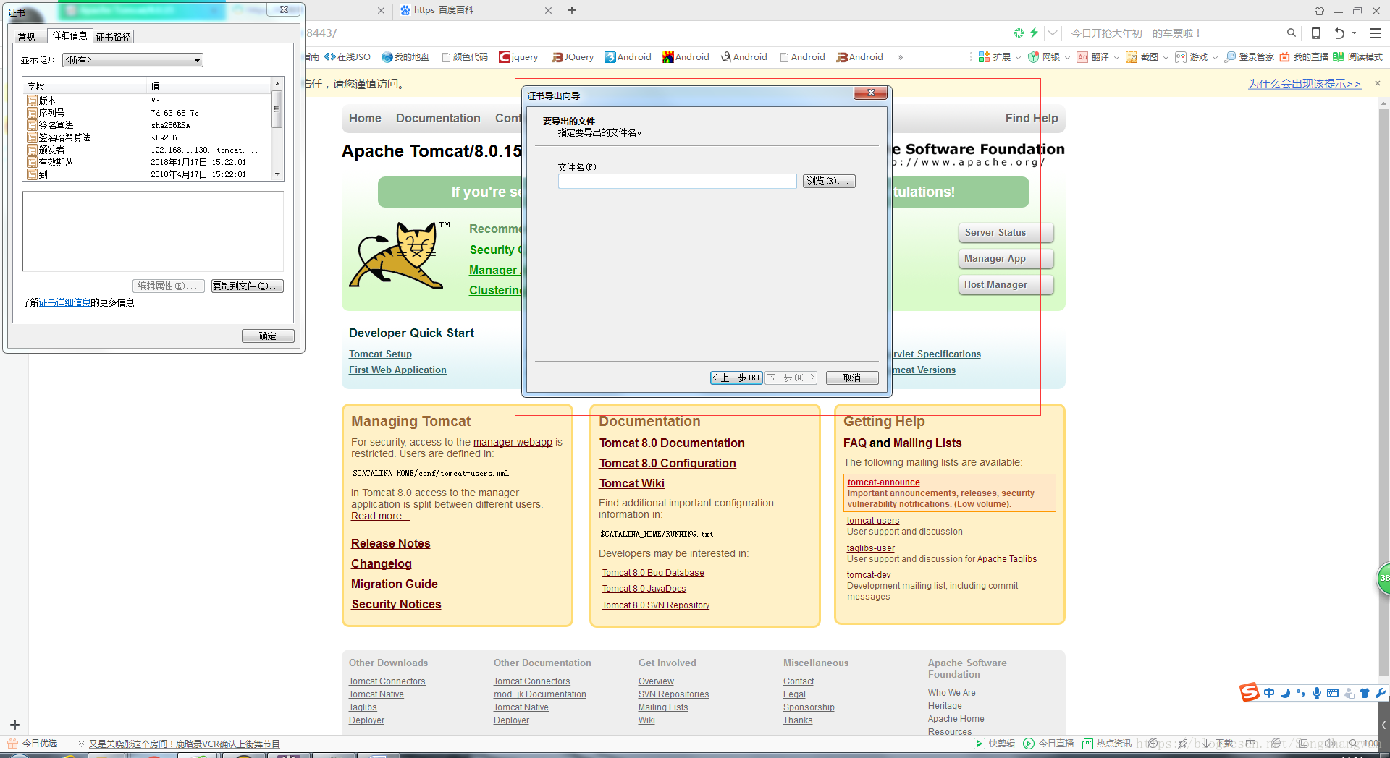1390x758 pixels.
Task: Open Tomcat Home nav item
Action: [x=365, y=119]
